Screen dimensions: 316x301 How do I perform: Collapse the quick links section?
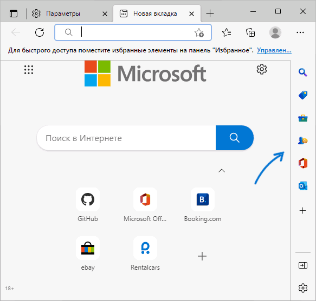click(x=222, y=171)
